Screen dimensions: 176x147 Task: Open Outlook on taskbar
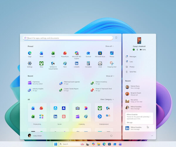coord(115,144)
